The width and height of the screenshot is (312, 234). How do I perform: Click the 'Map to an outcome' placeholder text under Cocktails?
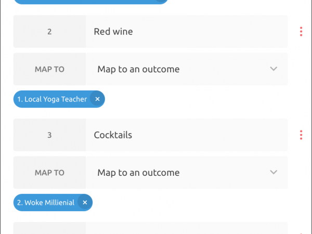point(138,173)
